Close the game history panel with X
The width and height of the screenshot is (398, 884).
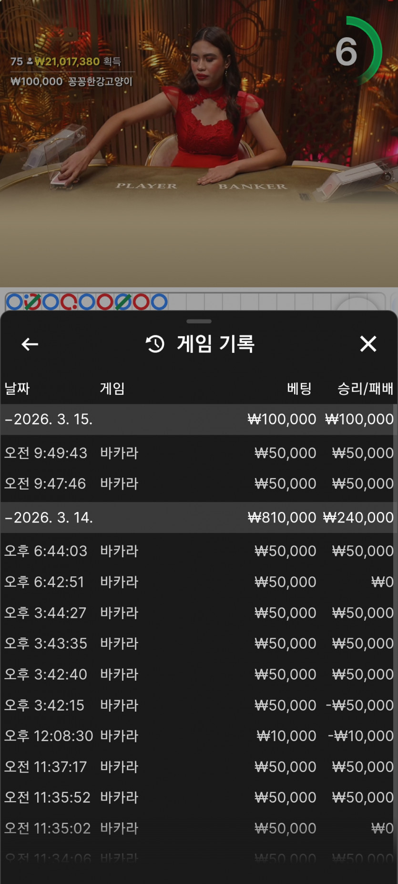368,343
